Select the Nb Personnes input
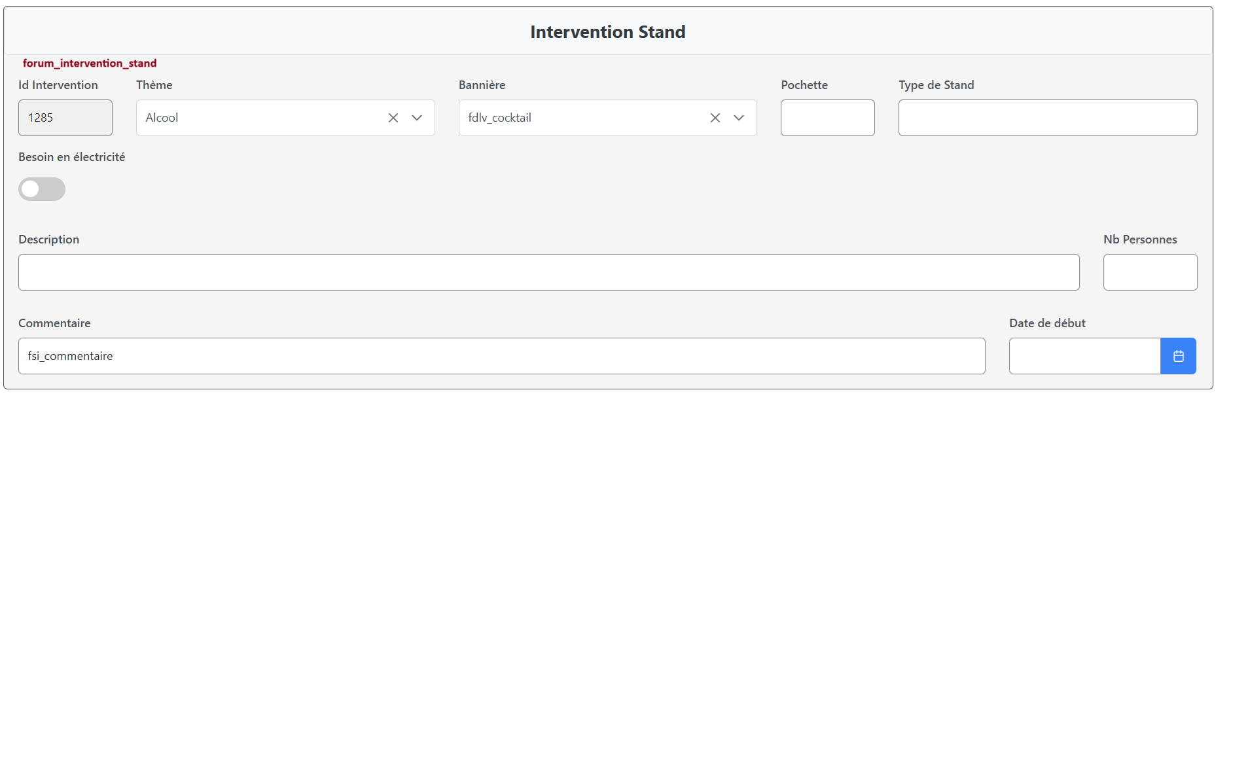 click(1150, 272)
